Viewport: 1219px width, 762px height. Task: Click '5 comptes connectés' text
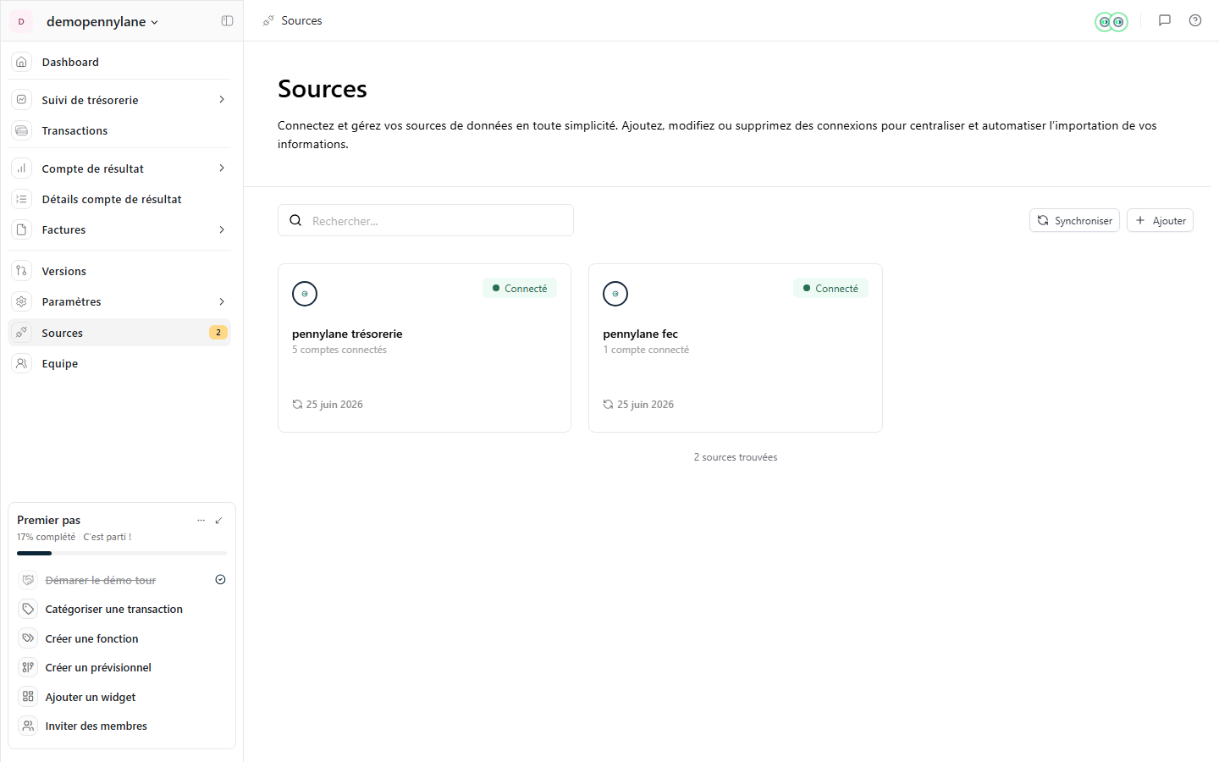point(339,350)
